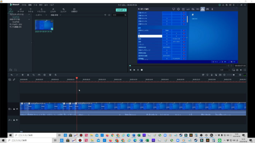Image resolution: width=255 pixels, height=143 pixels.
Task: Toggle the auto ripple link icon
Action: click(14, 80)
